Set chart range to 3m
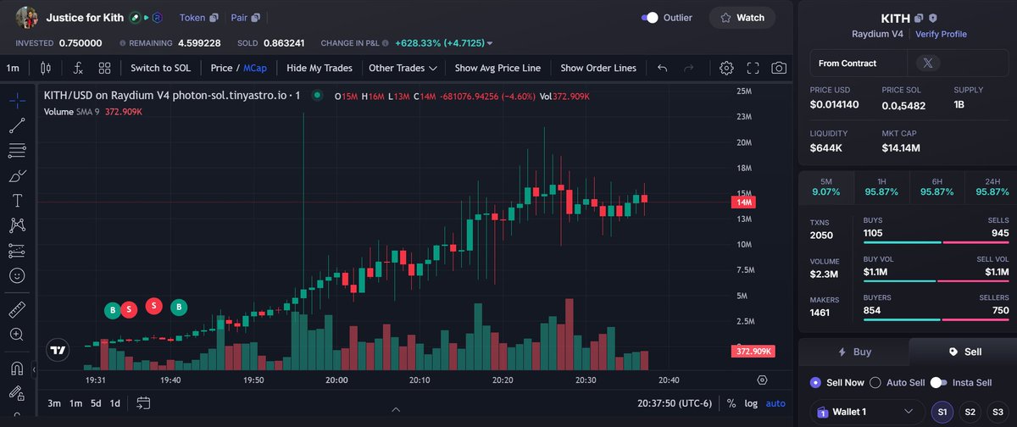 [x=54, y=403]
